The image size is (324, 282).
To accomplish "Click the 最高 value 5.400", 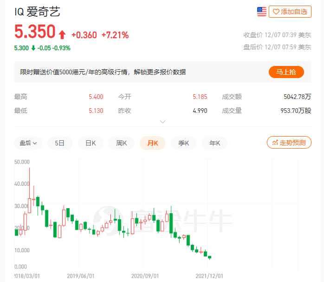I will [96, 97].
